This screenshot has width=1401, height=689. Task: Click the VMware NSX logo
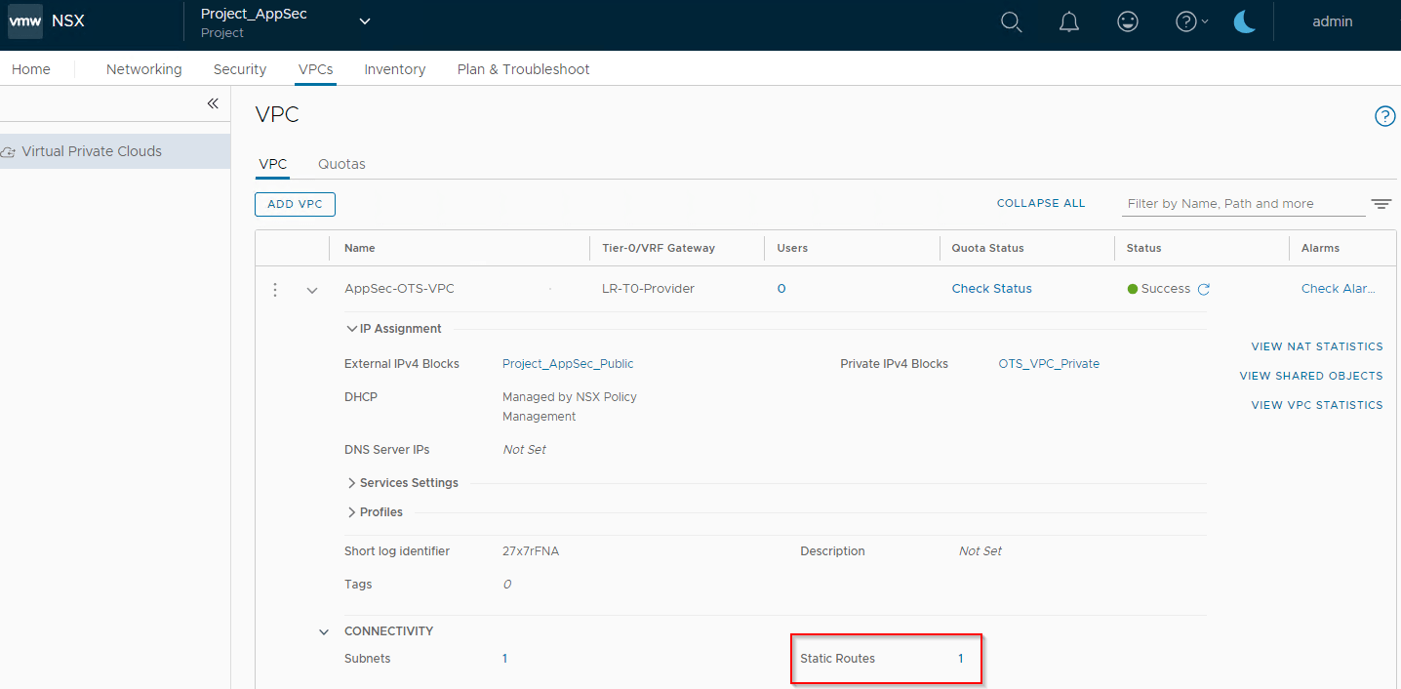click(x=25, y=21)
